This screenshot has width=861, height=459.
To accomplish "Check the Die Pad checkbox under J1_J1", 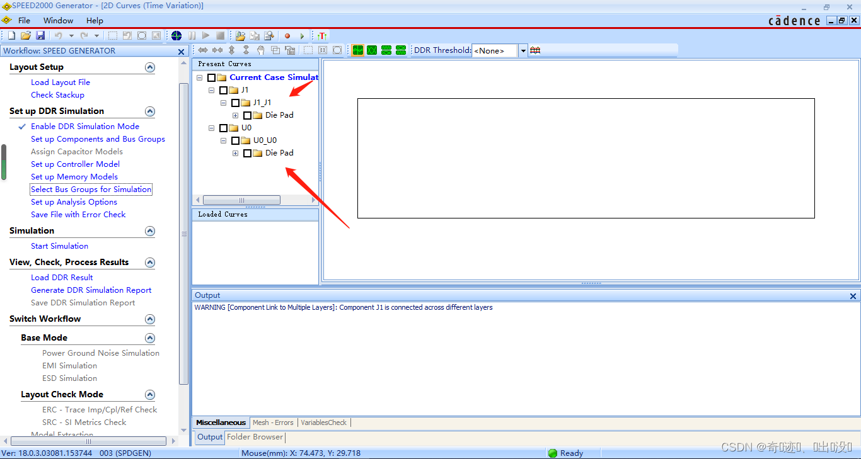I will pyautogui.click(x=247, y=115).
